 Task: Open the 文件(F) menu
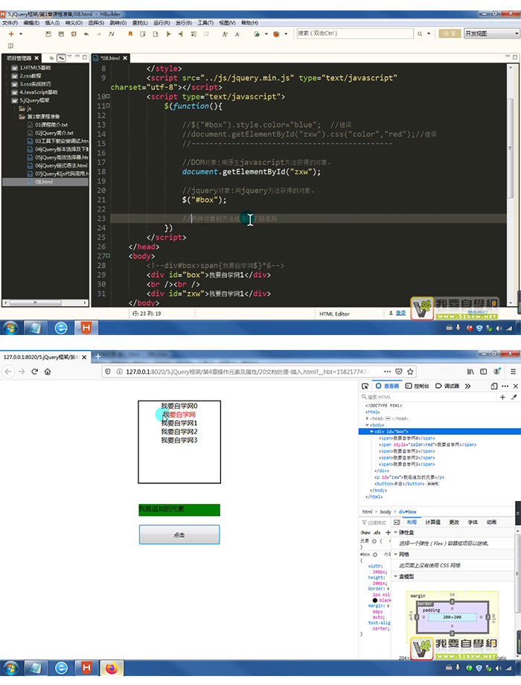coord(10,23)
